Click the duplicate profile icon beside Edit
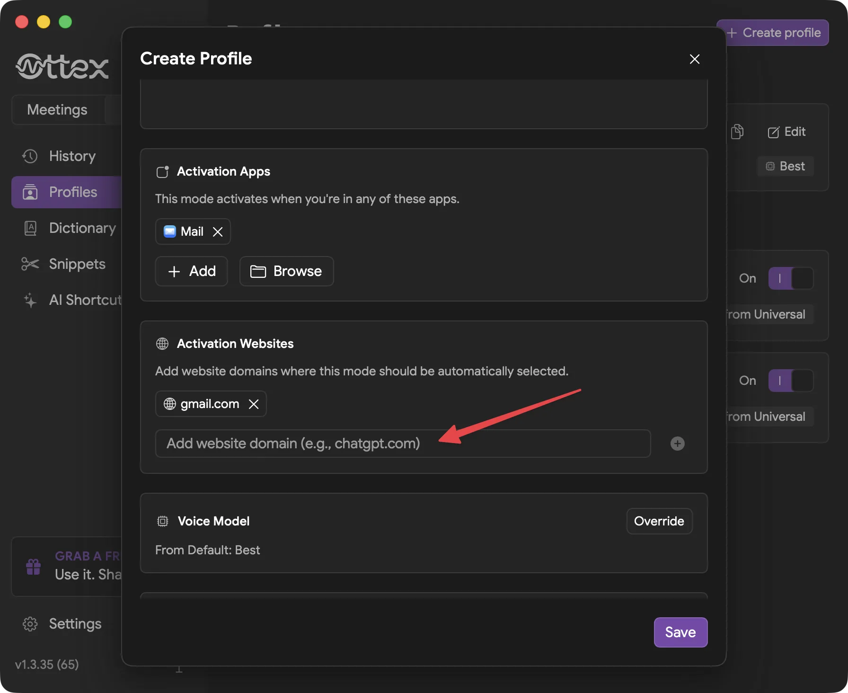The width and height of the screenshot is (848, 693). [x=737, y=132]
